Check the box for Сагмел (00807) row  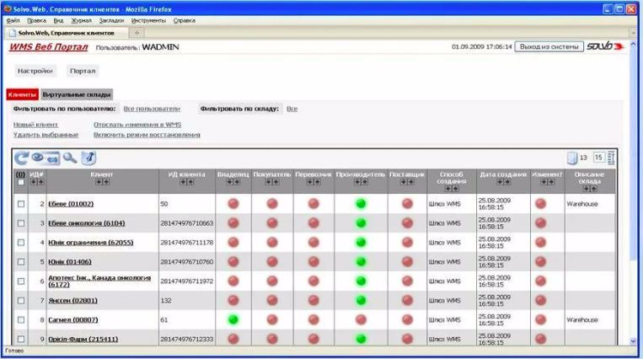point(21,320)
